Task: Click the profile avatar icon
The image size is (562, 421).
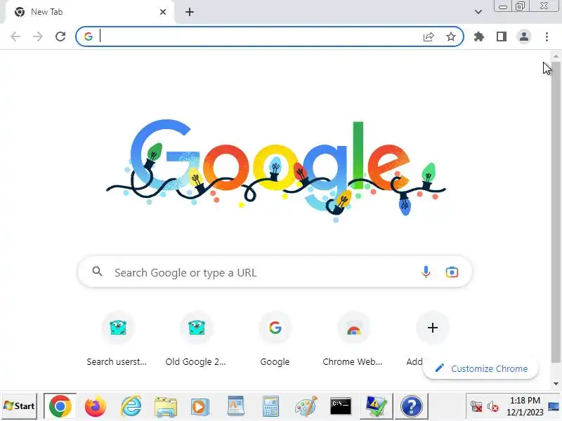Action: click(x=524, y=36)
